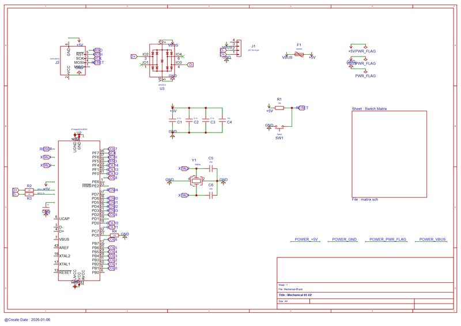The height and width of the screenshot is (326, 461).
Task: Click the PB0 pin name on U2
Action: [96, 272]
